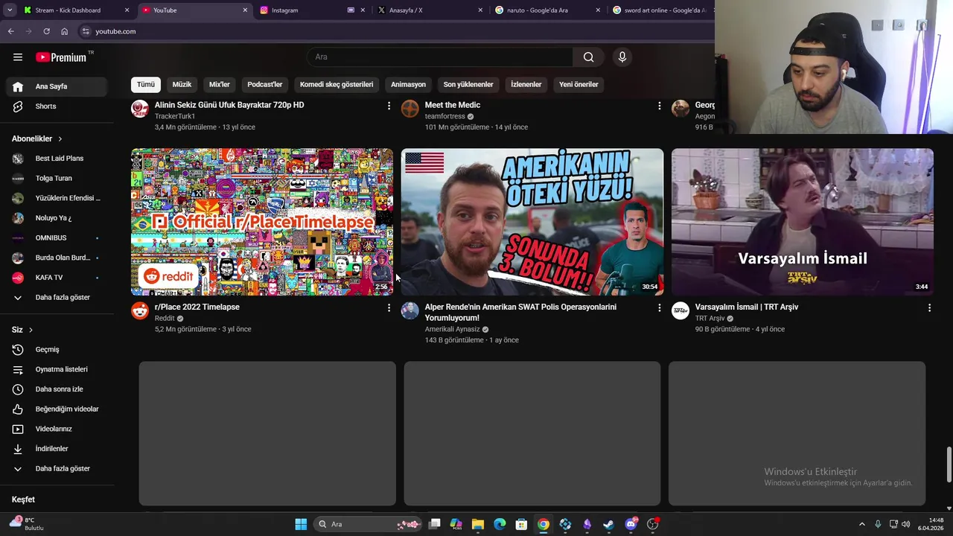Open more options for Alper Rende SWAT video
953x536 pixels.
coord(659,307)
